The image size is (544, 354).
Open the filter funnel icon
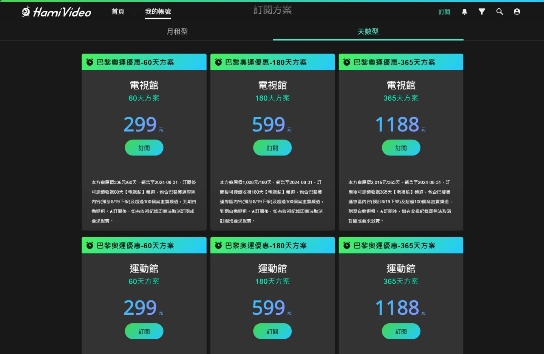coord(482,12)
